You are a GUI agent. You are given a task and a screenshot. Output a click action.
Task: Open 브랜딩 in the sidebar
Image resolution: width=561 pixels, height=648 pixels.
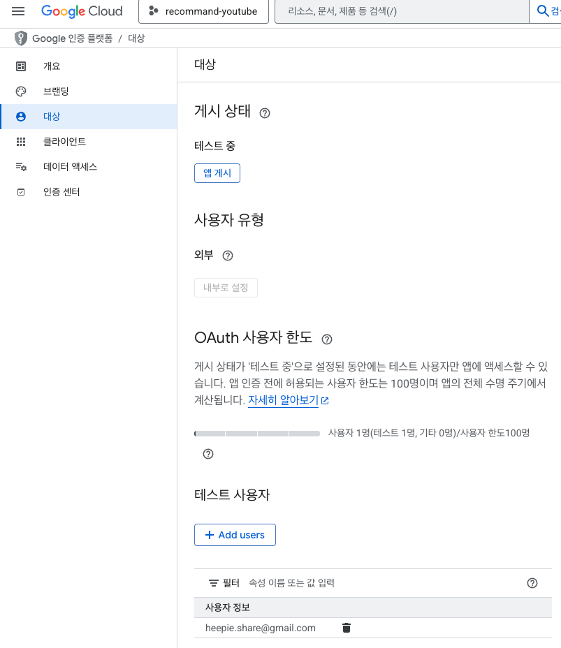[89, 91]
